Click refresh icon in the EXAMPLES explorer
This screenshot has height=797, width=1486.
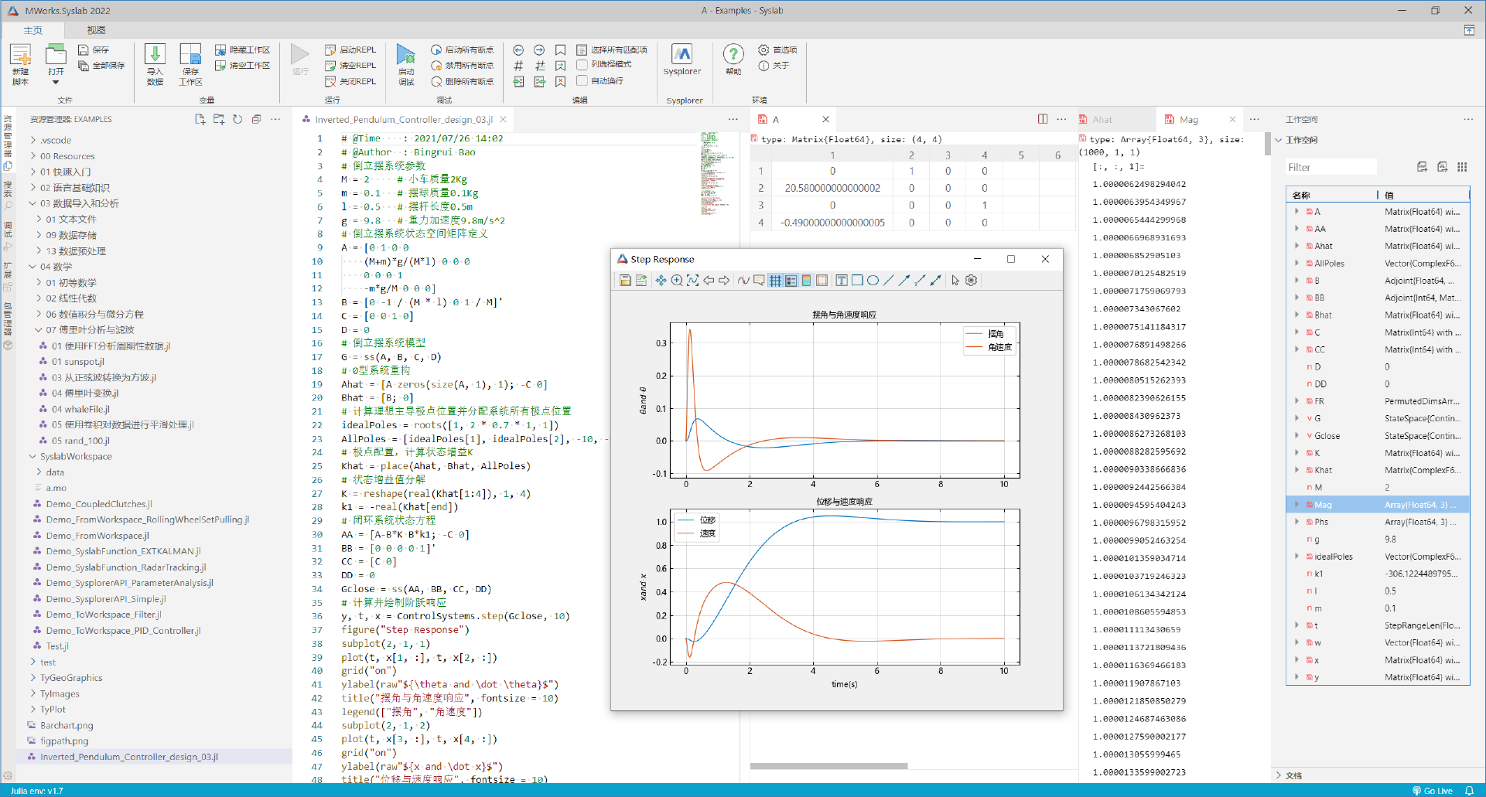tap(237, 119)
